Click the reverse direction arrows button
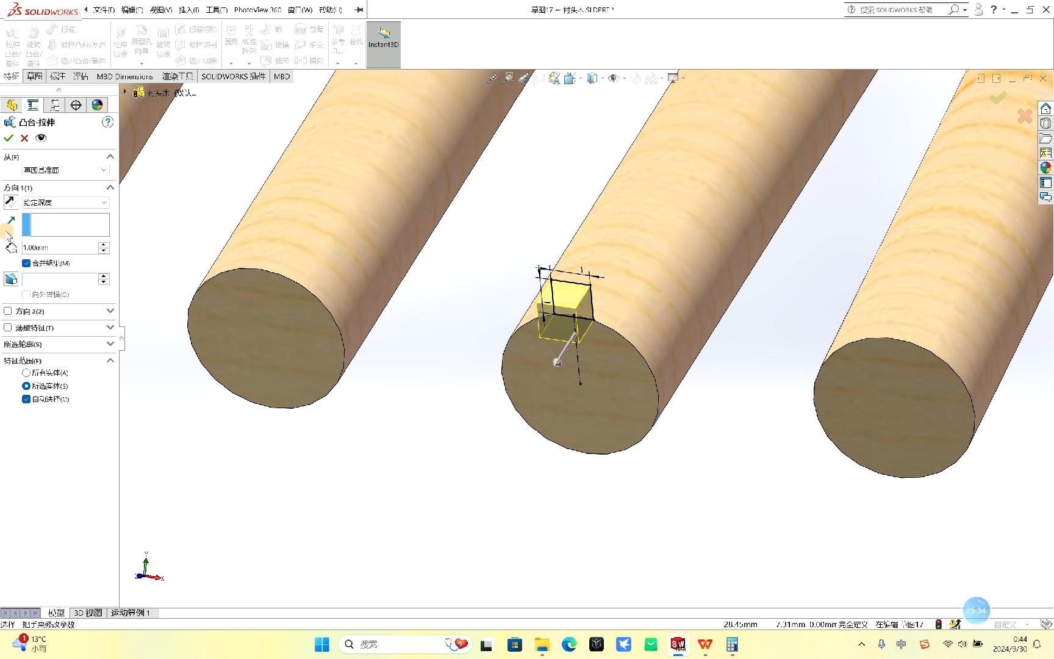The width and height of the screenshot is (1054, 659). point(11,202)
